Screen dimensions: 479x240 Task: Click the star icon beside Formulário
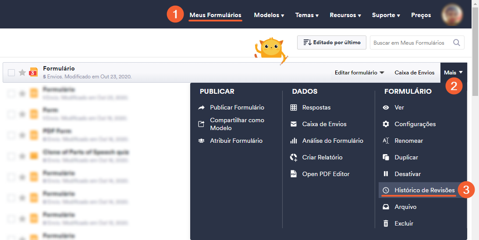click(x=22, y=73)
